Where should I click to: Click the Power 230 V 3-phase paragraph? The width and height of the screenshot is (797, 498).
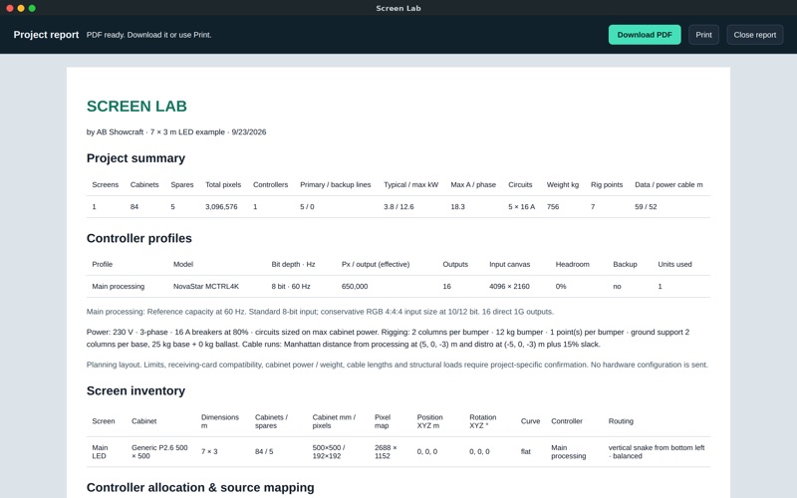coord(388,338)
